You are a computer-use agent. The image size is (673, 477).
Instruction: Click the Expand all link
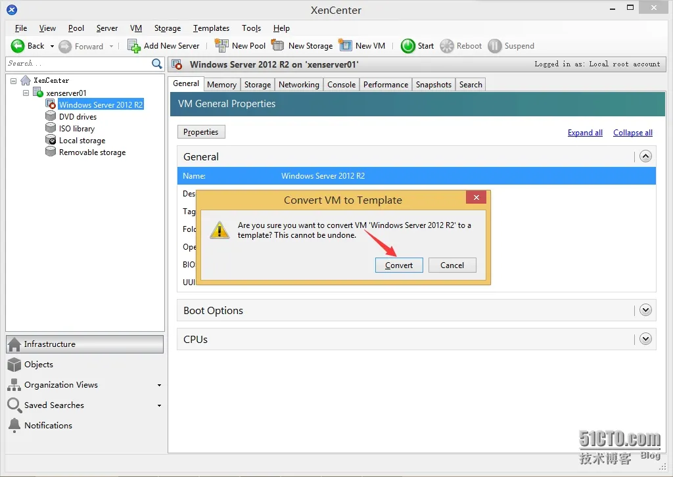585,133
